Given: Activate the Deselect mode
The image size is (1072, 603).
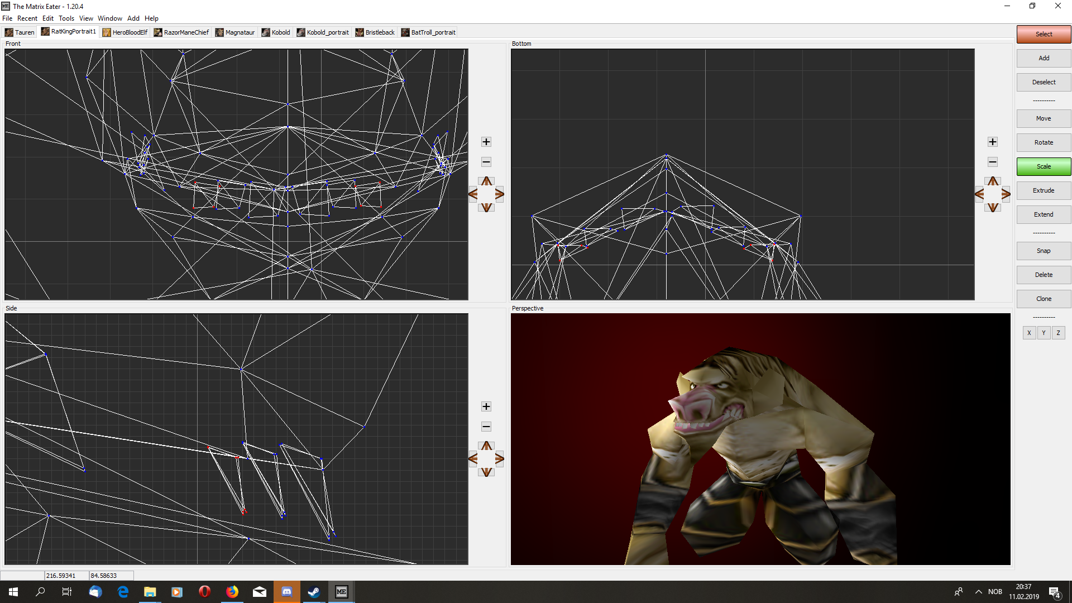Looking at the screenshot, I should 1044,82.
